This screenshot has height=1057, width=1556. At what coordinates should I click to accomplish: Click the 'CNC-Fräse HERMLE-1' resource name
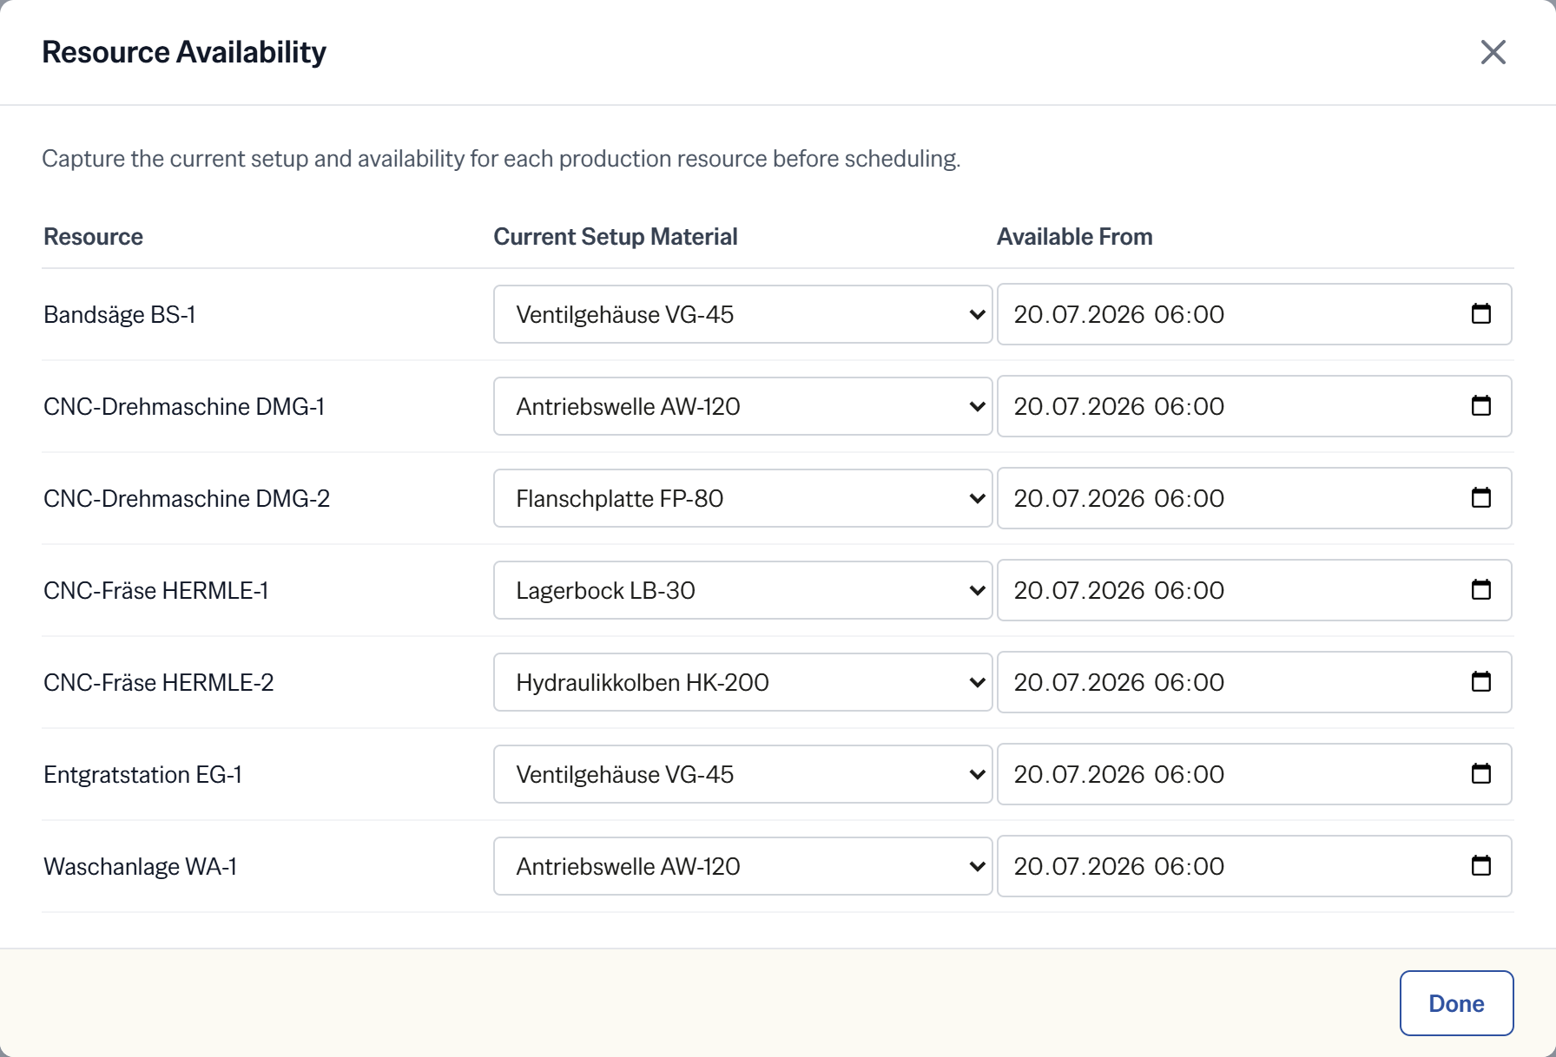tap(156, 590)
